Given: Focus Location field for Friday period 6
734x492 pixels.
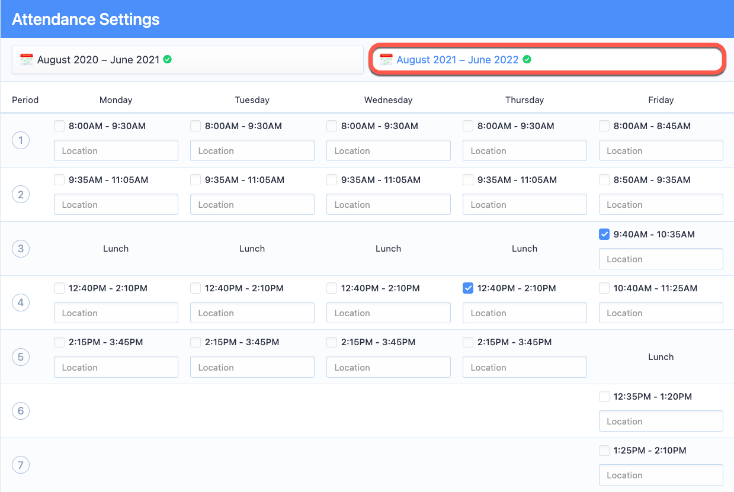Looking at the screenshot, I should [661, 422].
